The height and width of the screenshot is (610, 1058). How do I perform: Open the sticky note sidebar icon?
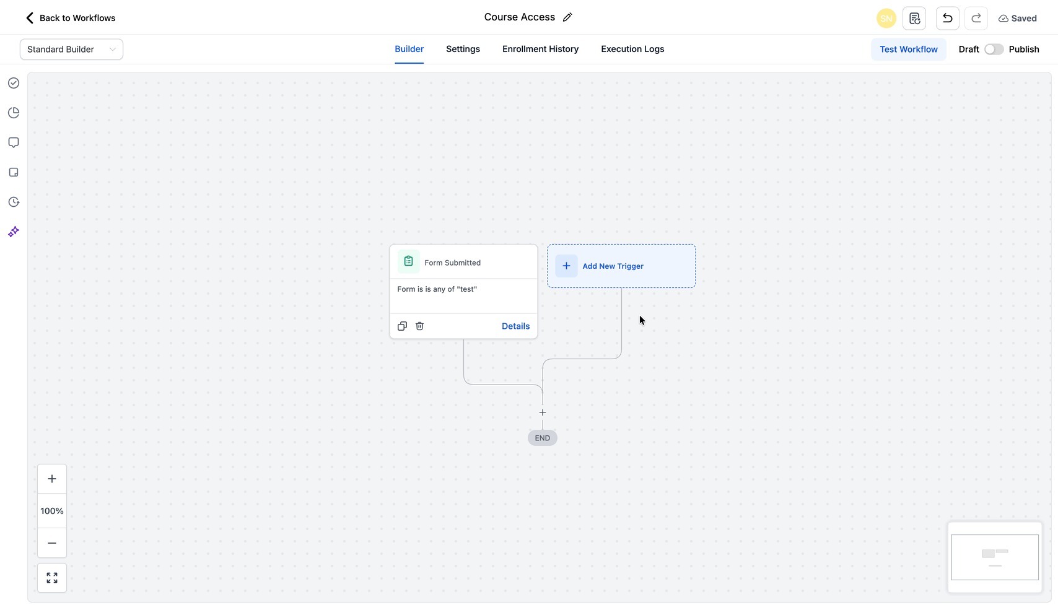[x=14, y=172]
